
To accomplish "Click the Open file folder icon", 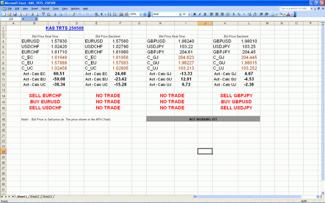I will tap(9, 14).
